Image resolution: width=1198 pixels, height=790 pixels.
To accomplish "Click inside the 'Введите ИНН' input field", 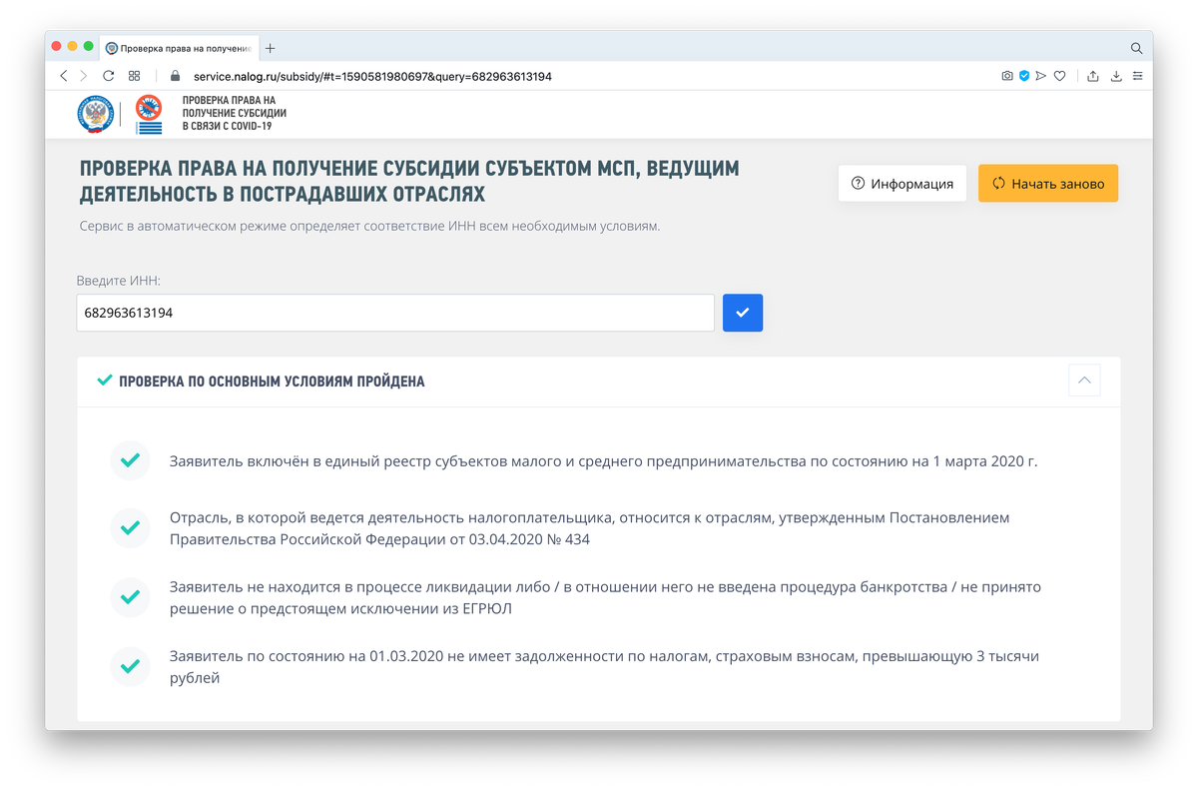I will [x=394, y=313].
